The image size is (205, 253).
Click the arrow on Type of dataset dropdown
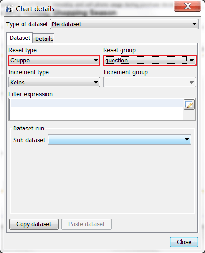coord(194,24)
